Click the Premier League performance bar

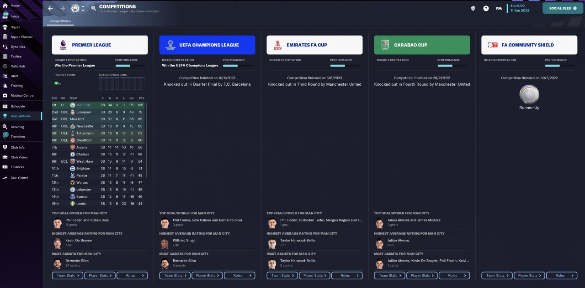point(130,66)
